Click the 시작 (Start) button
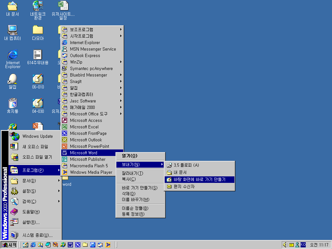332x249 pixels. point(9,245)
